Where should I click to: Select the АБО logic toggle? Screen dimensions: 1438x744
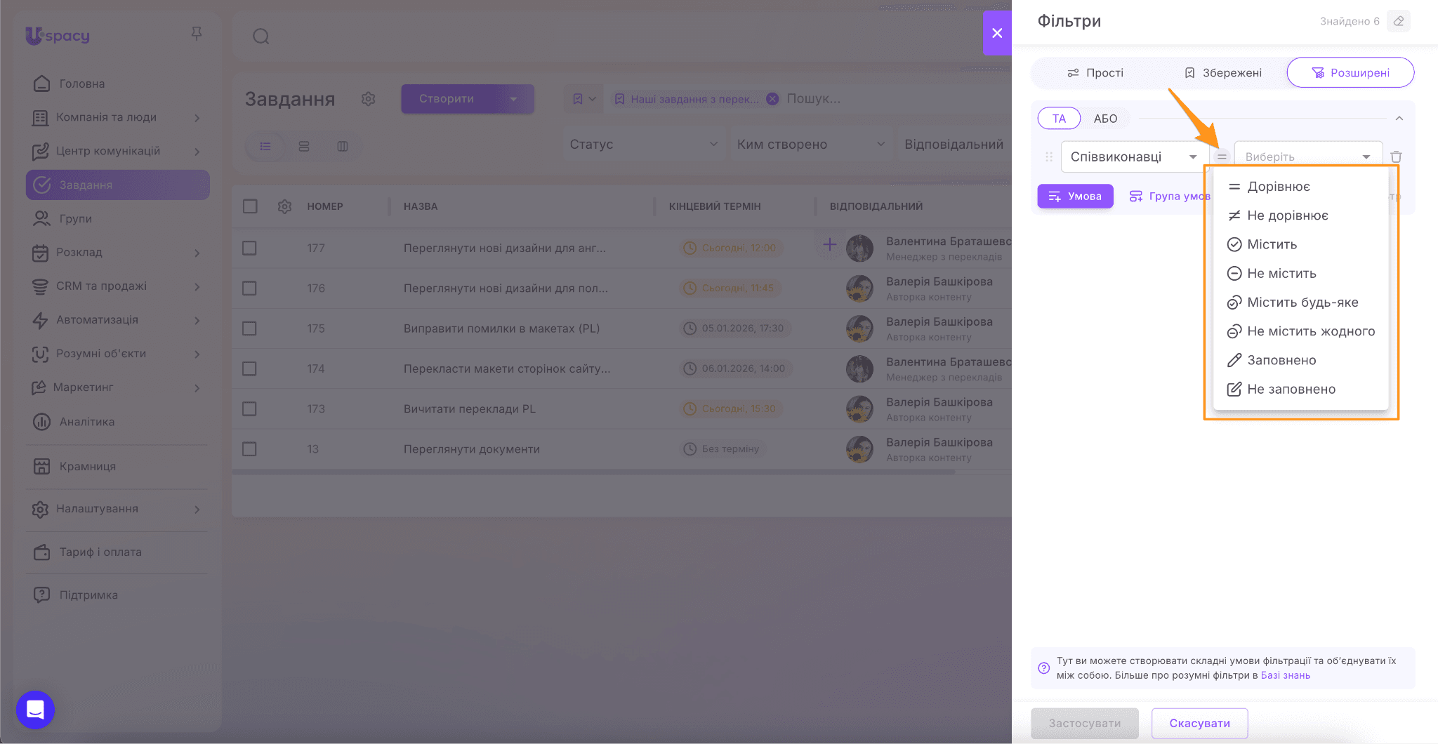[x=1105, y=119]
